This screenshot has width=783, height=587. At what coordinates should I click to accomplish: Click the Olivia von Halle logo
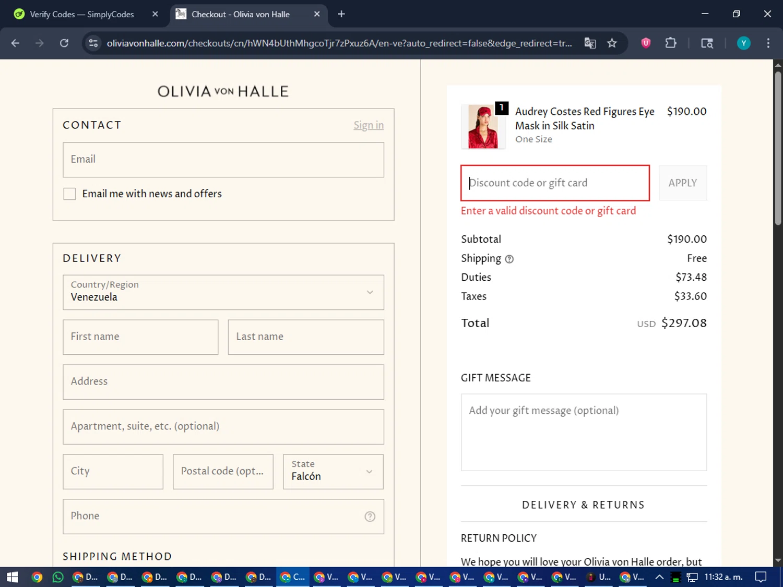coord(223,91)
